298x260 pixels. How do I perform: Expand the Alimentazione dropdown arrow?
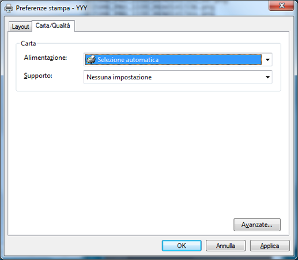coord(267,60)
